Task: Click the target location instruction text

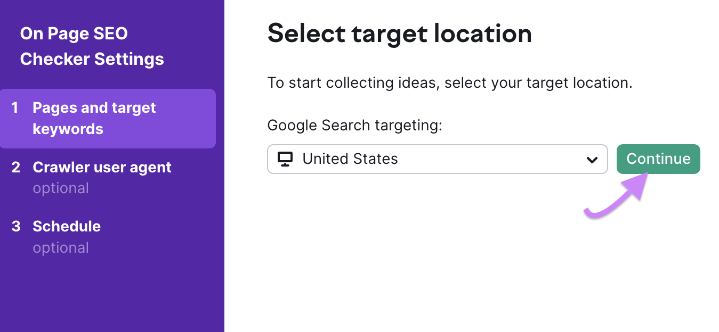Action: tap(449, 82)
